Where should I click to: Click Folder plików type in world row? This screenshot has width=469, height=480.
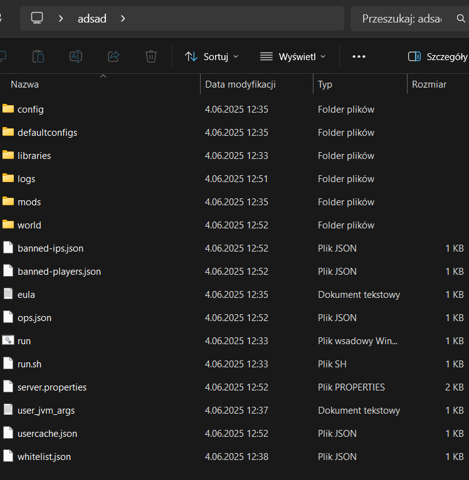pyautogui.click(x=346, y=225)
